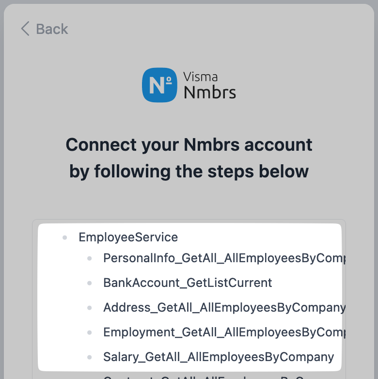Select Address_GetAll_AllEmployeesByCompany entry

coord(224,307)
